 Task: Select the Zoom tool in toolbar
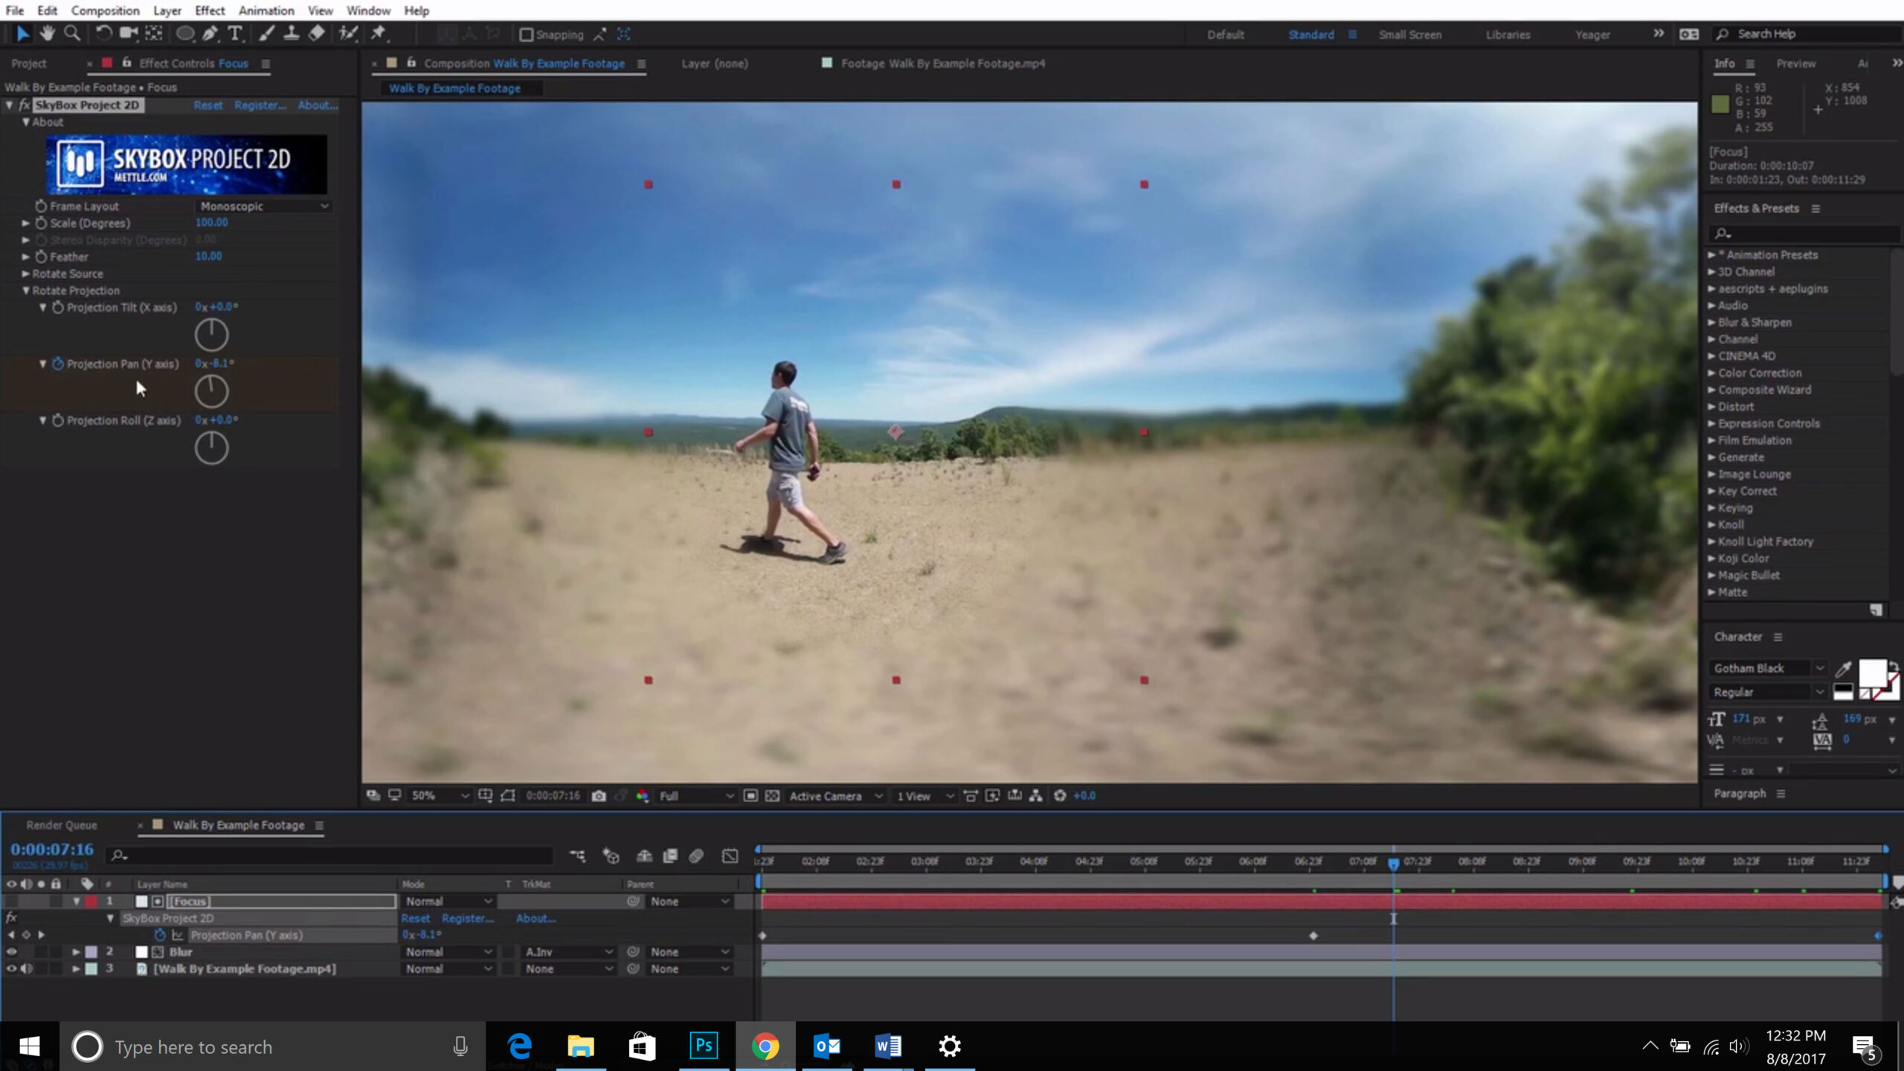click(72, 33)
